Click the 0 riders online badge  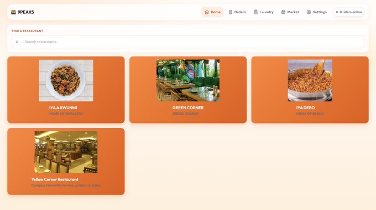[x=349, y=12]
